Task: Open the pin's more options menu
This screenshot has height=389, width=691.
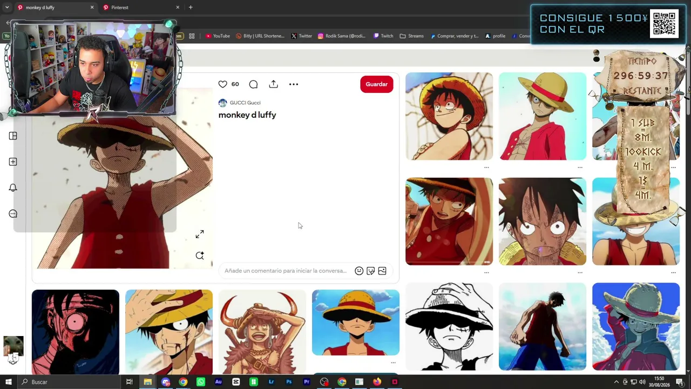Action: (294, 84)
